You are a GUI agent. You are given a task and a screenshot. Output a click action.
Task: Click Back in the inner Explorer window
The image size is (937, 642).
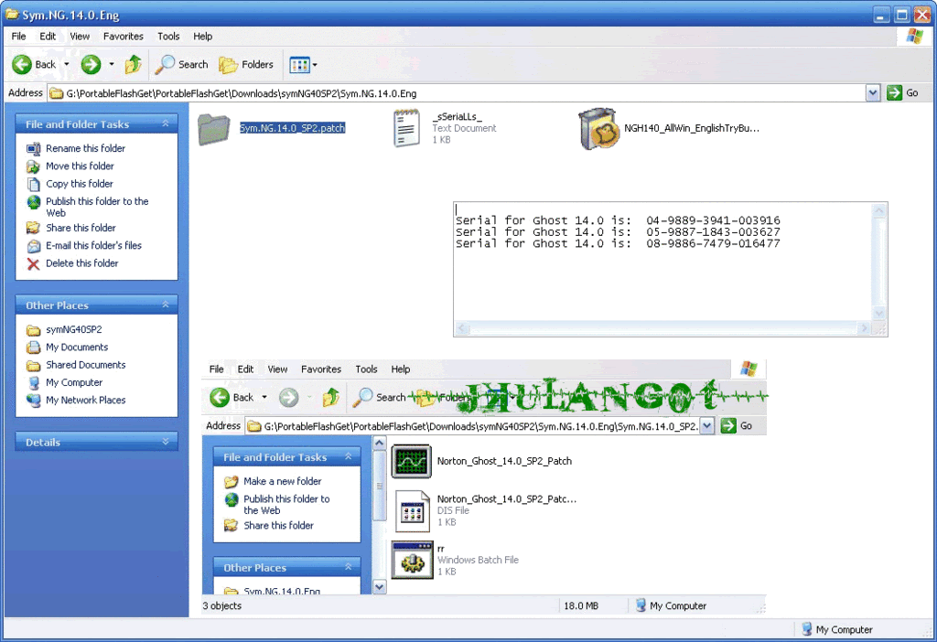click(x=232, y=397)
